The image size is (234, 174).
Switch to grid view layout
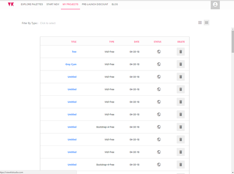200,23
